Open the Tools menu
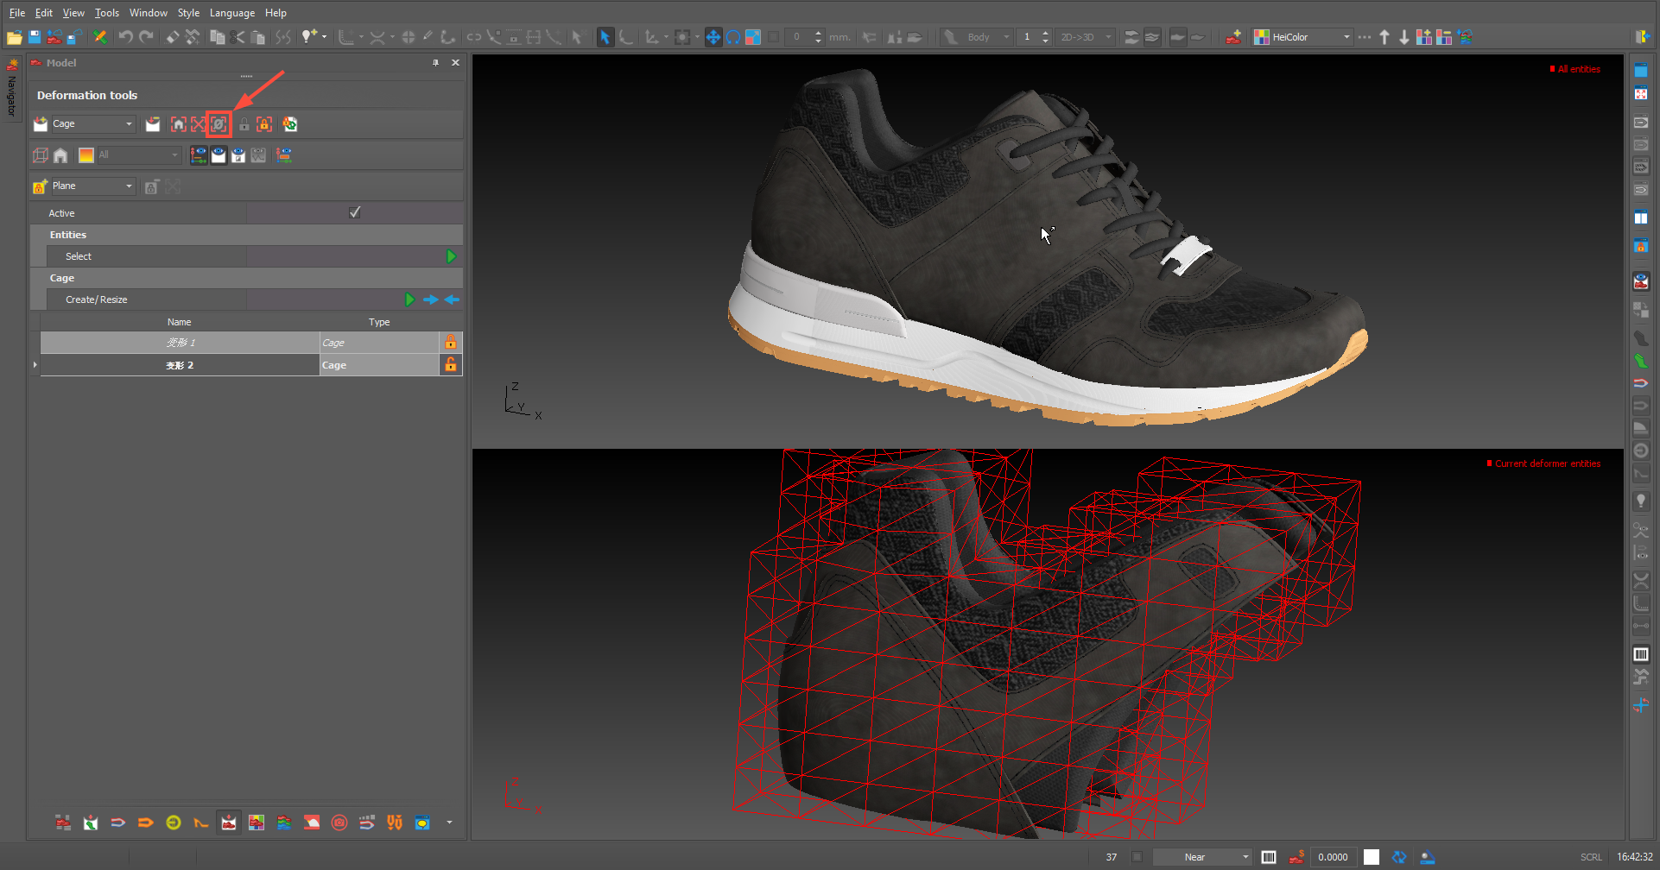Image resolution: width=1660 pixels, height=870 pixels. 106,13
